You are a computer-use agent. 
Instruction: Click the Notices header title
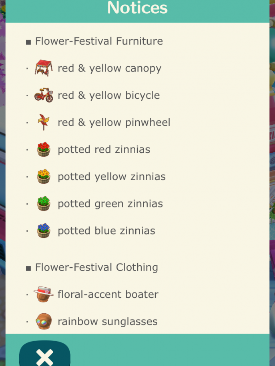point(137,8)
